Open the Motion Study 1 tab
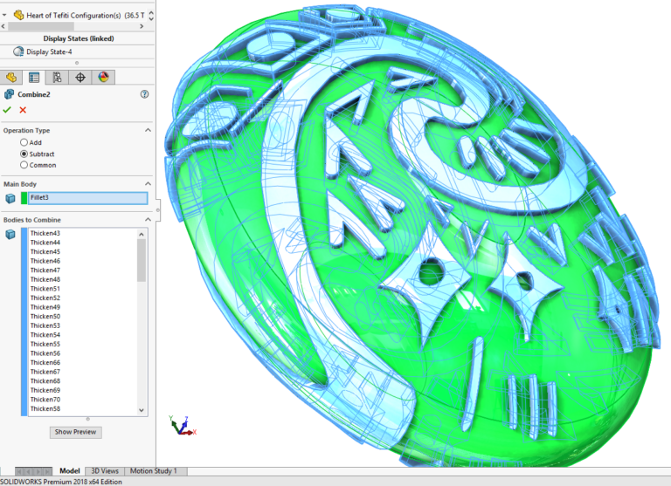Image resolution: width=671 pixels, height=486 pixels. click(153, 471)
